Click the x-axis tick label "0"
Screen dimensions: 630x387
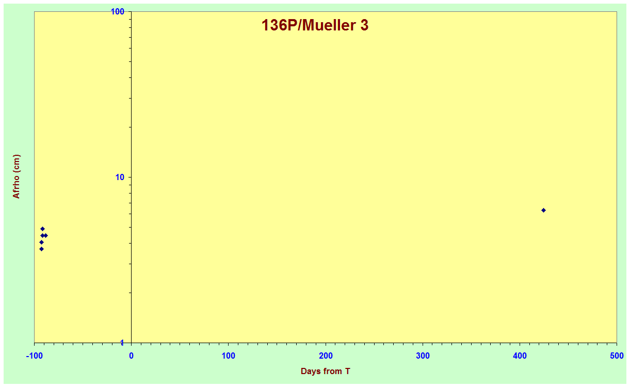click(131, 356)
